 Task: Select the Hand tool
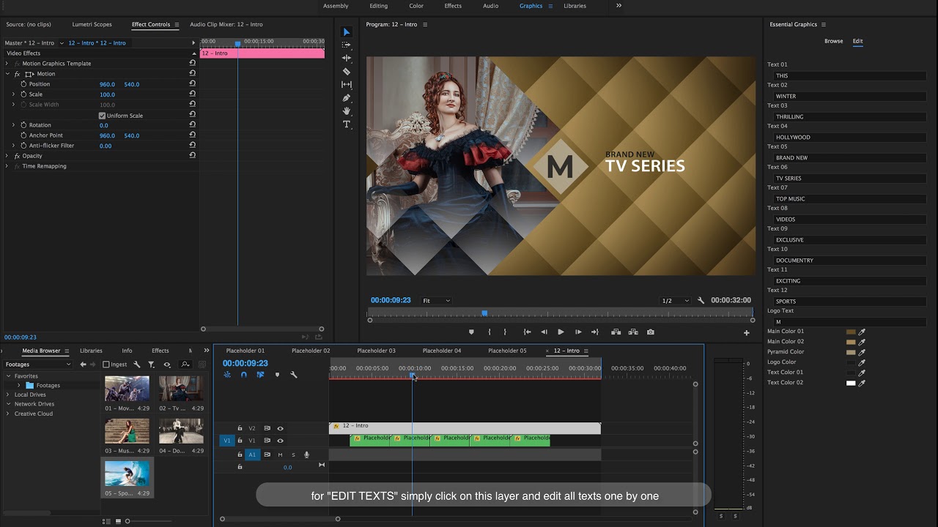pos(347,111)
